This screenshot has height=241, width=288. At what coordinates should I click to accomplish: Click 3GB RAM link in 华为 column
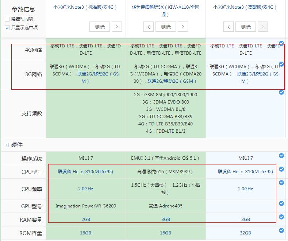(166, 219)
